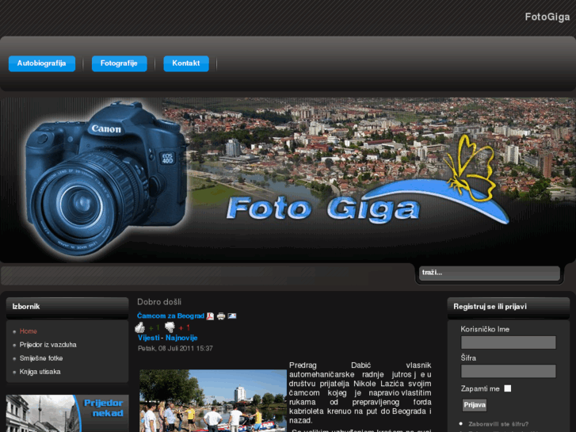Click the Foto Giga banner image

[288, 180]
